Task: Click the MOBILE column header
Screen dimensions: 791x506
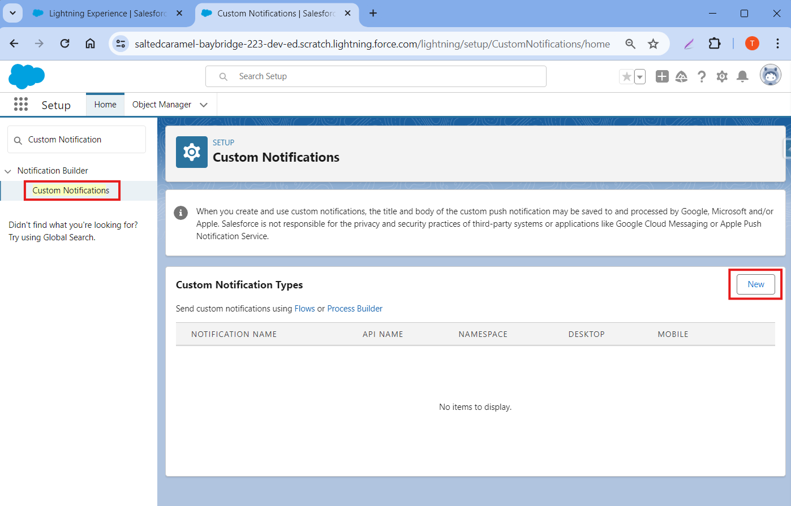Action: (x=673, y=334)
